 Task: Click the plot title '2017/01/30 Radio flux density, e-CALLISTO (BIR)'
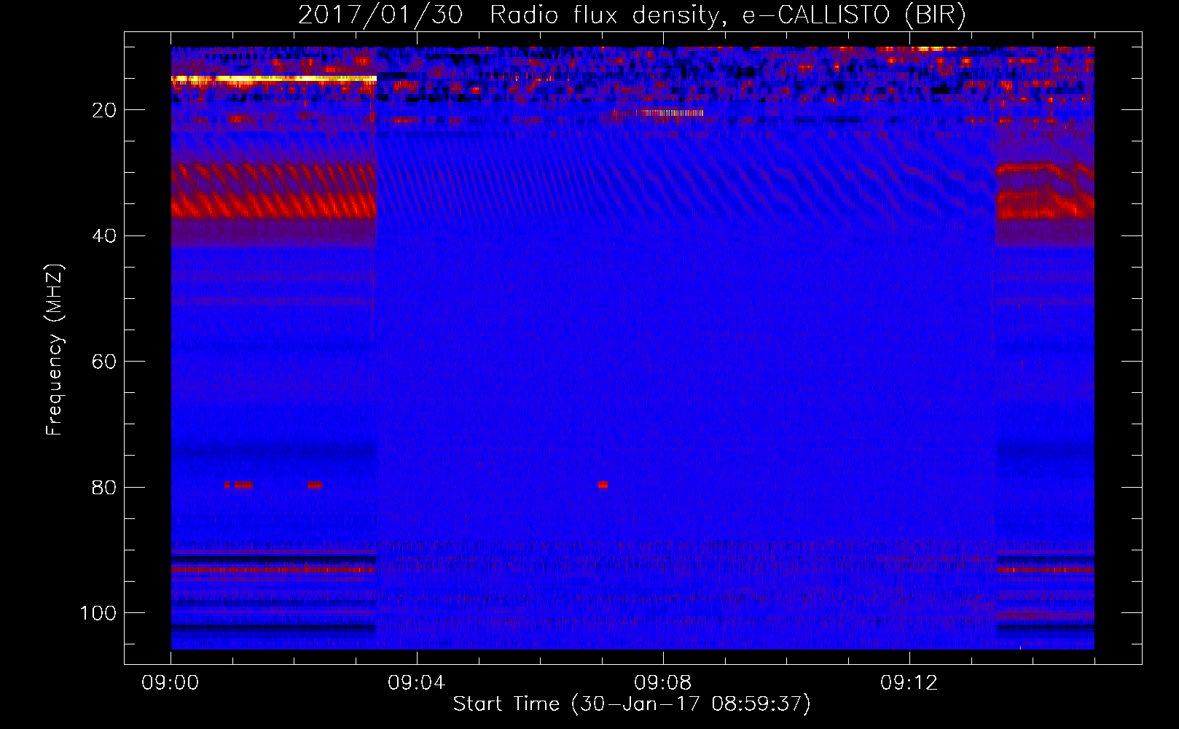tap(632, 15)
